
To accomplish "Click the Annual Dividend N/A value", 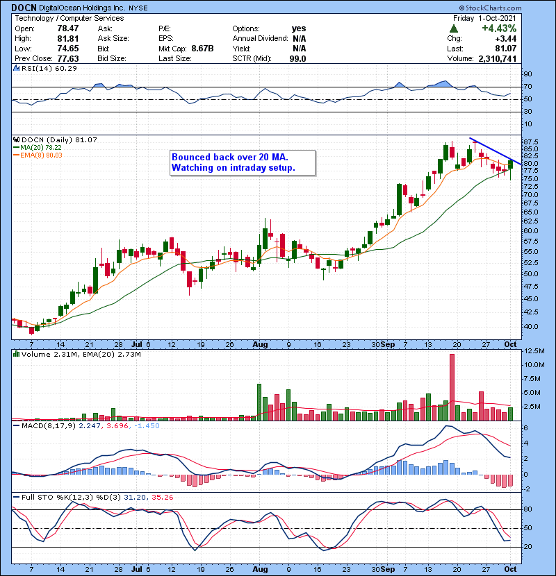I will (299, 38).
